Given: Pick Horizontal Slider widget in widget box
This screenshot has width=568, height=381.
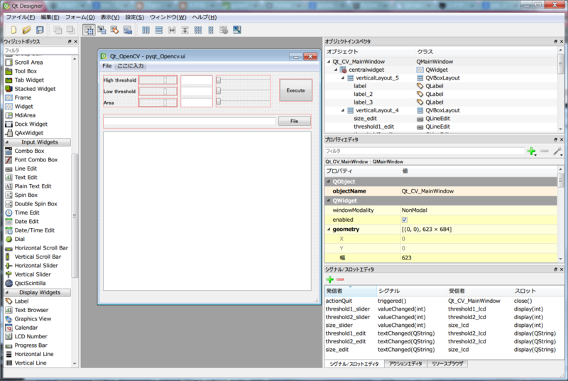Looking at the screenshot, I should pos(36,266).
